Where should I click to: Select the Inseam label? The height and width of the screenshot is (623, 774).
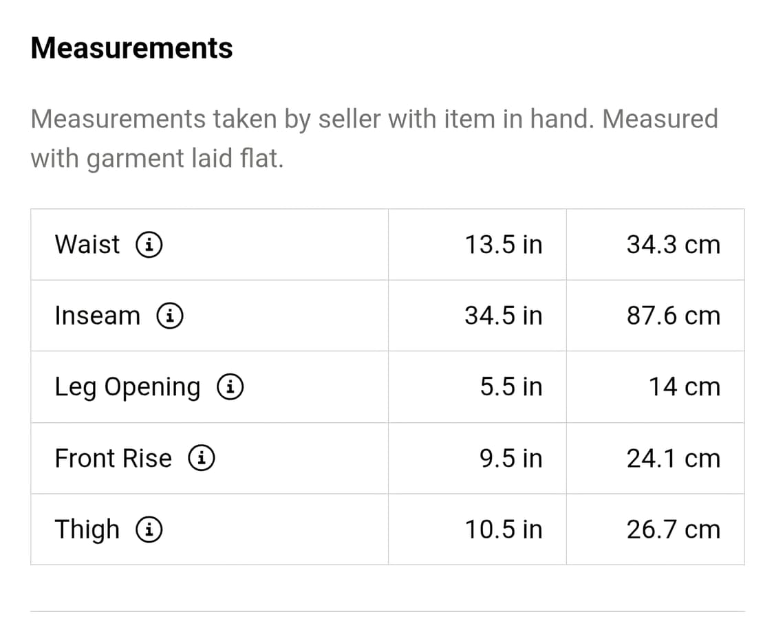point(98,316)
